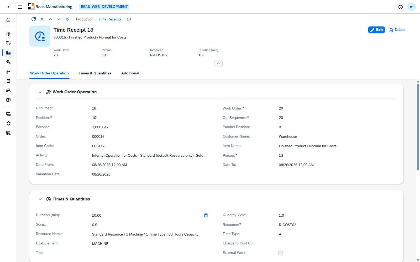This screenshot has height=262, width=420.
Task: Collapse the Work Order Operation panel
Action: [40, 92]
